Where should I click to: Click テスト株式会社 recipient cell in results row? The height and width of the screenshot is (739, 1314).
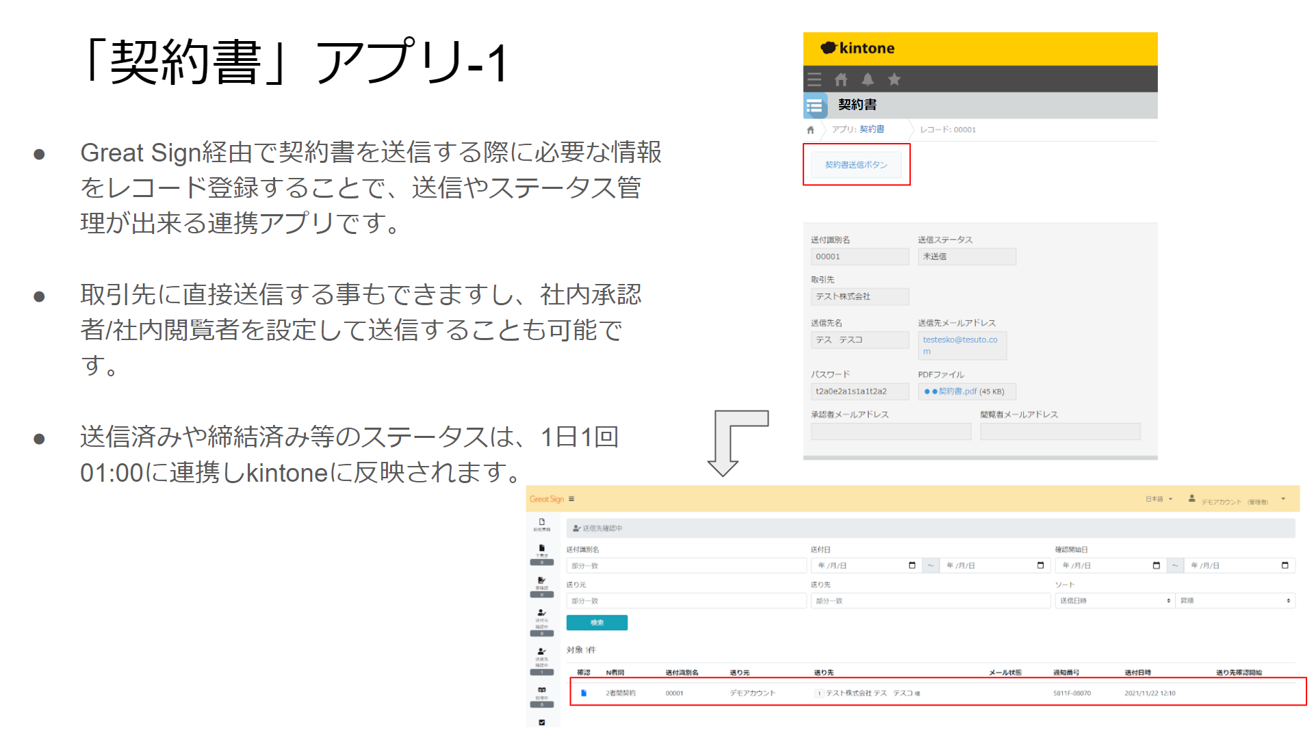[868, 693]
